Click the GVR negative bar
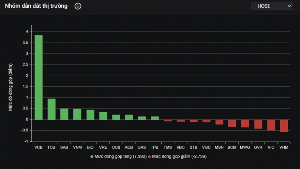 click(x=258, y=124)
